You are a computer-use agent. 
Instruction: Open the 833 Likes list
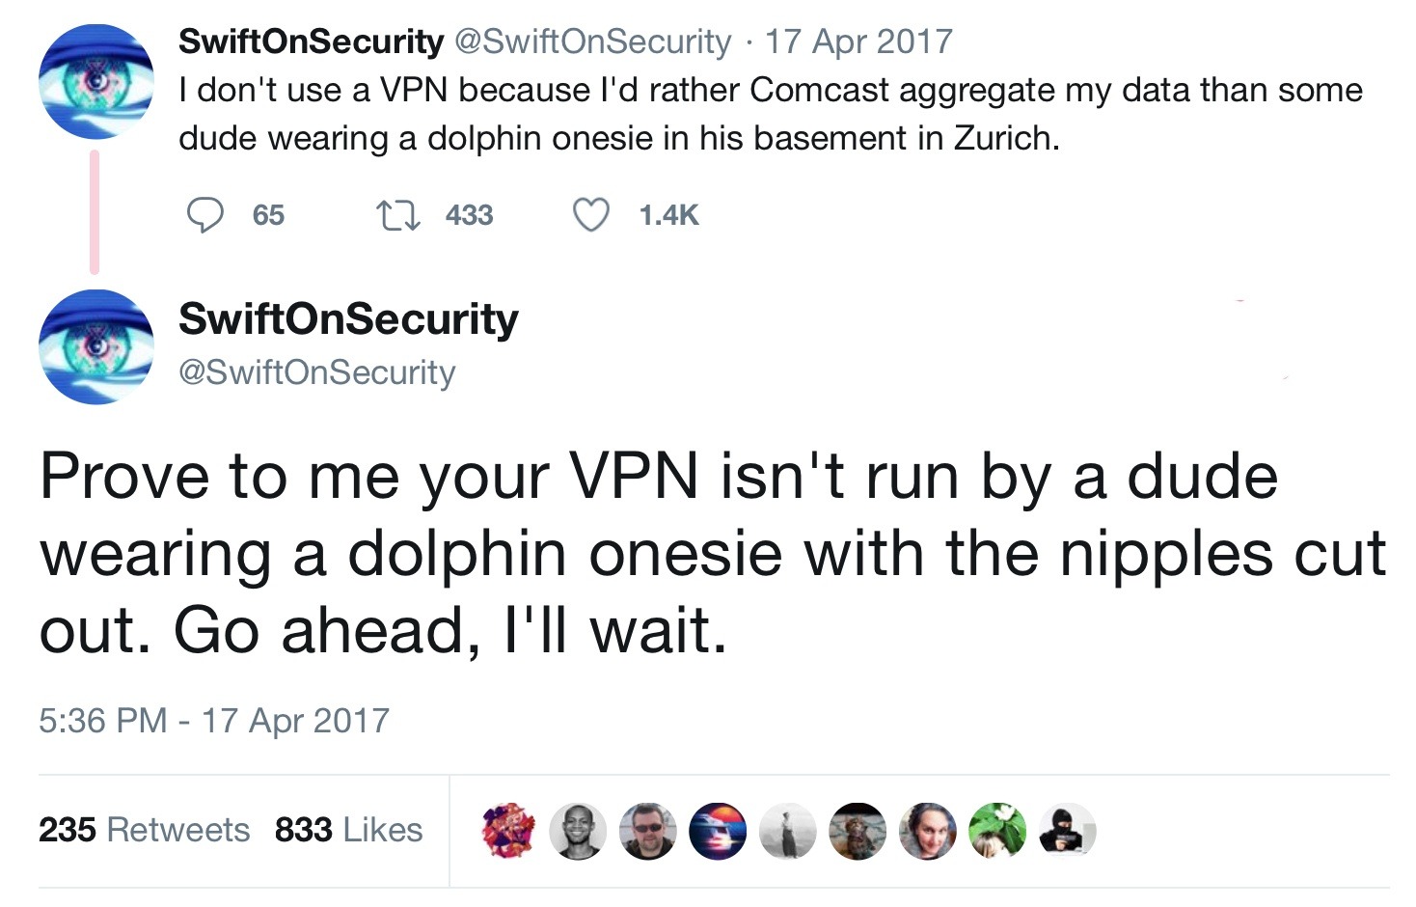coord(348,830)
